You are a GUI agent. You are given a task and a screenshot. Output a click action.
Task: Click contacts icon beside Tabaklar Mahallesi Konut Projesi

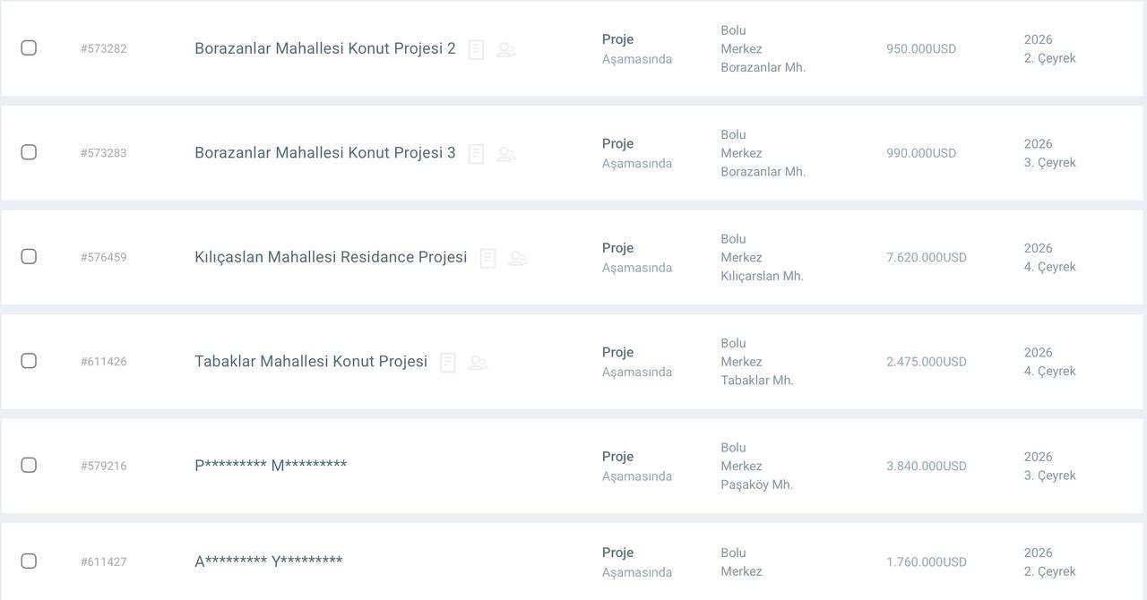[x=479, y=363]
